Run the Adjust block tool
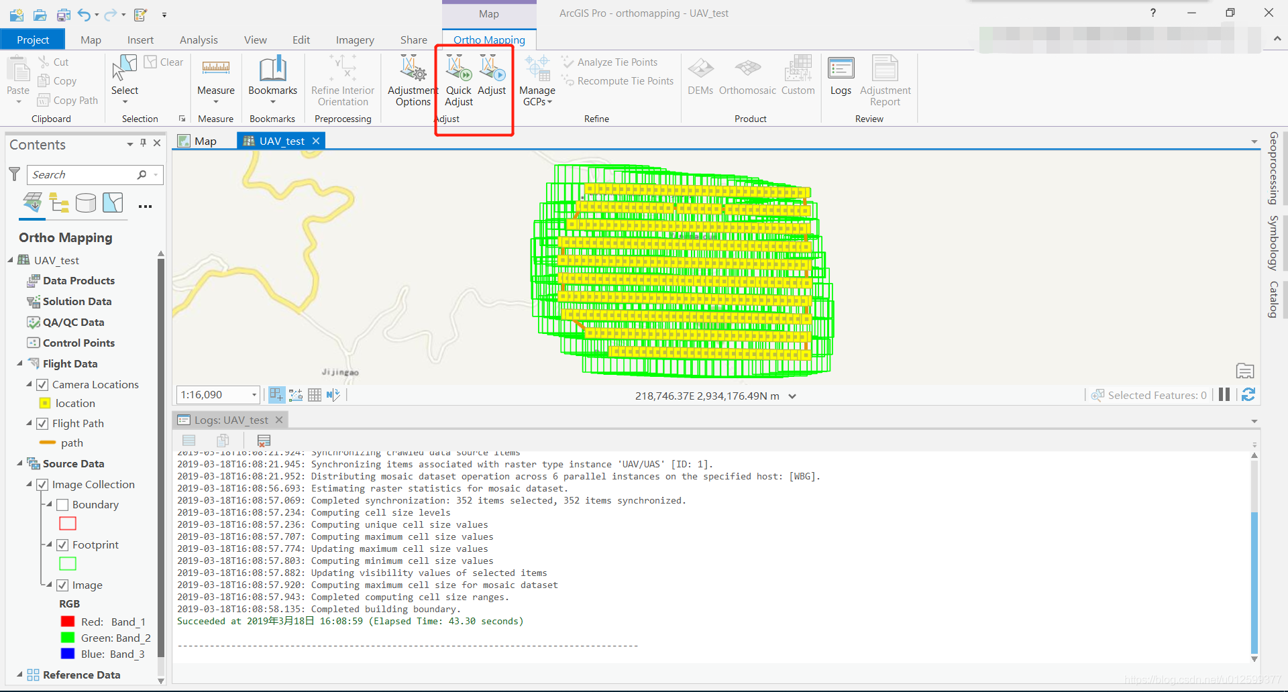Screen dimensions: 1288x692 [492, 76]
